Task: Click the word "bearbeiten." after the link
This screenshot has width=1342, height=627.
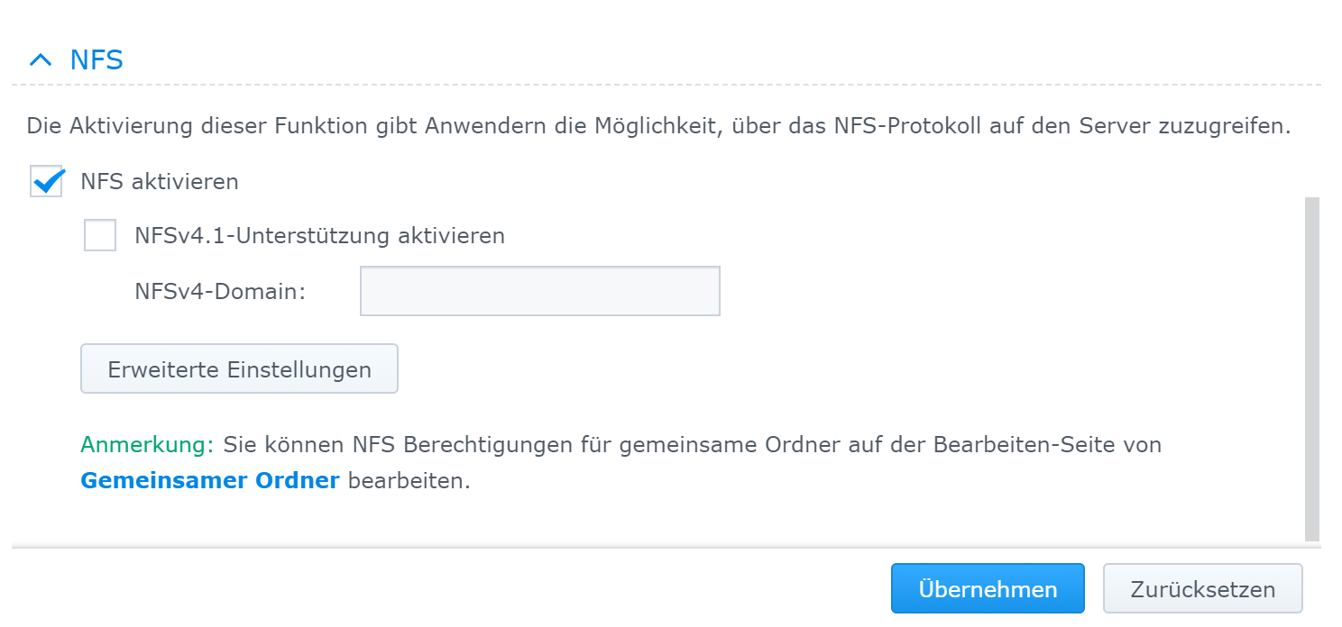Action: point(409,480)
